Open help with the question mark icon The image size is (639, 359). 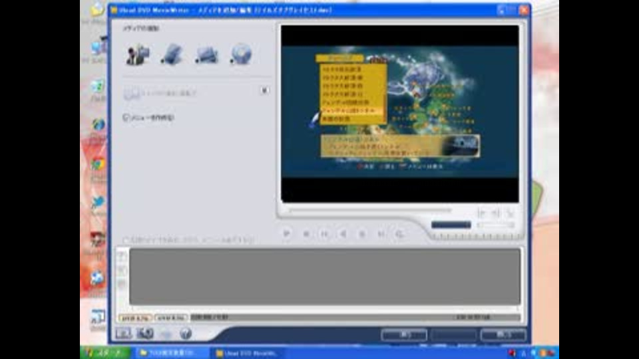[x=186, y=334]
